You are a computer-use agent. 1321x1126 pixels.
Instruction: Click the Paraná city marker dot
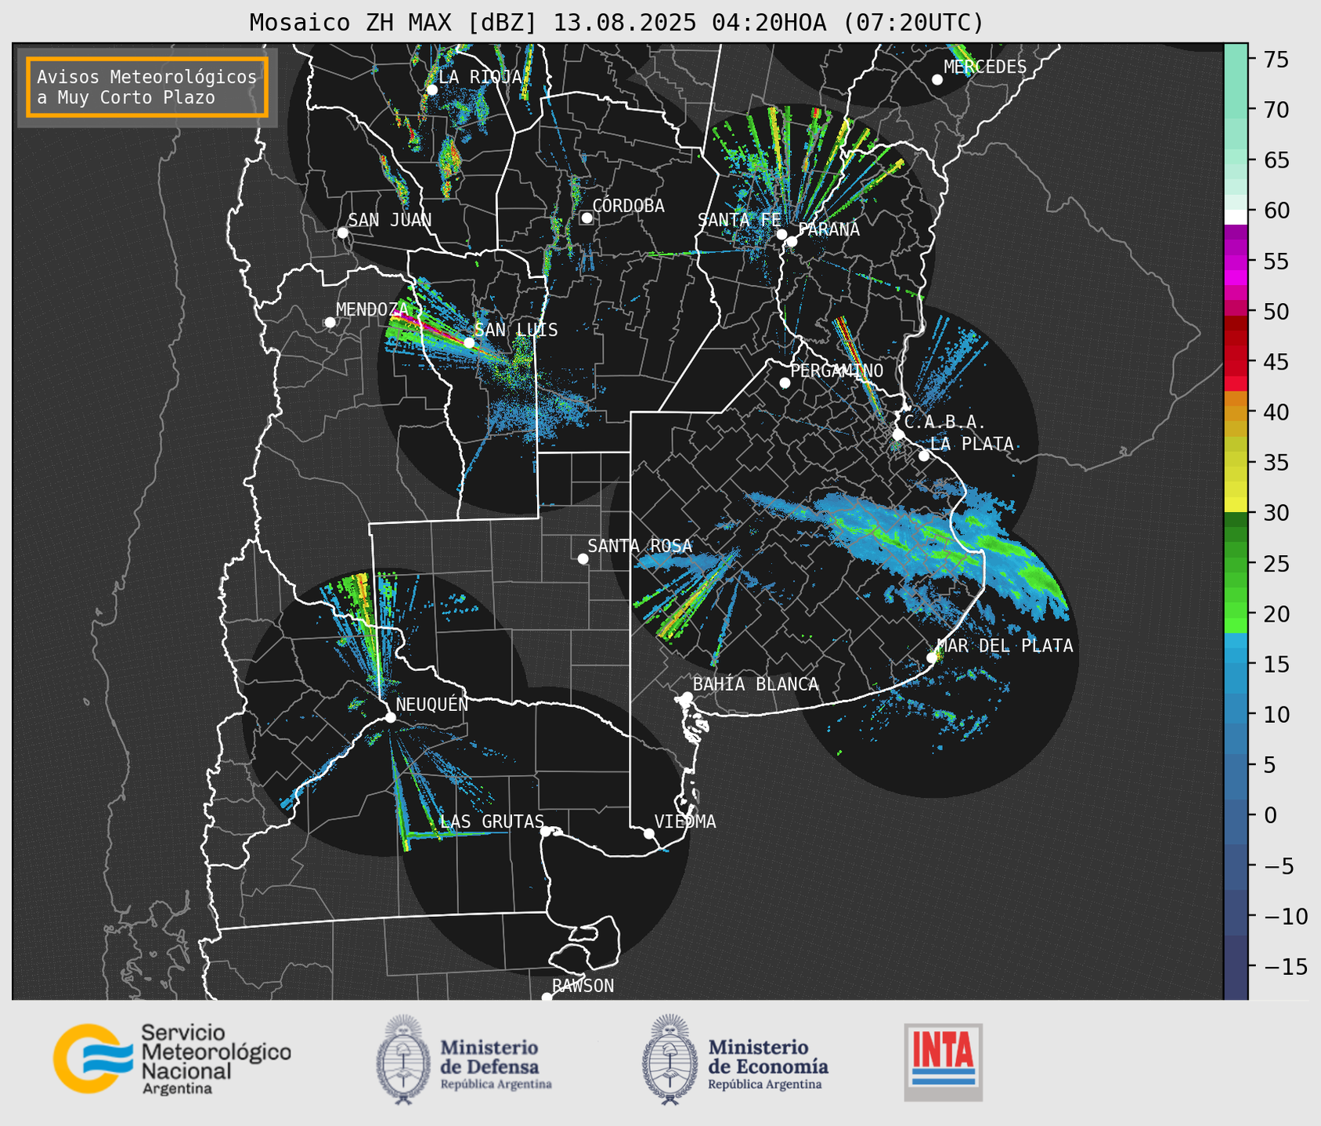click(792, 241)
